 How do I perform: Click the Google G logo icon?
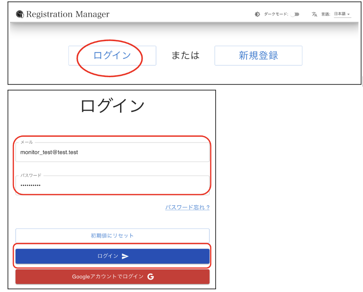click(150, 277)
